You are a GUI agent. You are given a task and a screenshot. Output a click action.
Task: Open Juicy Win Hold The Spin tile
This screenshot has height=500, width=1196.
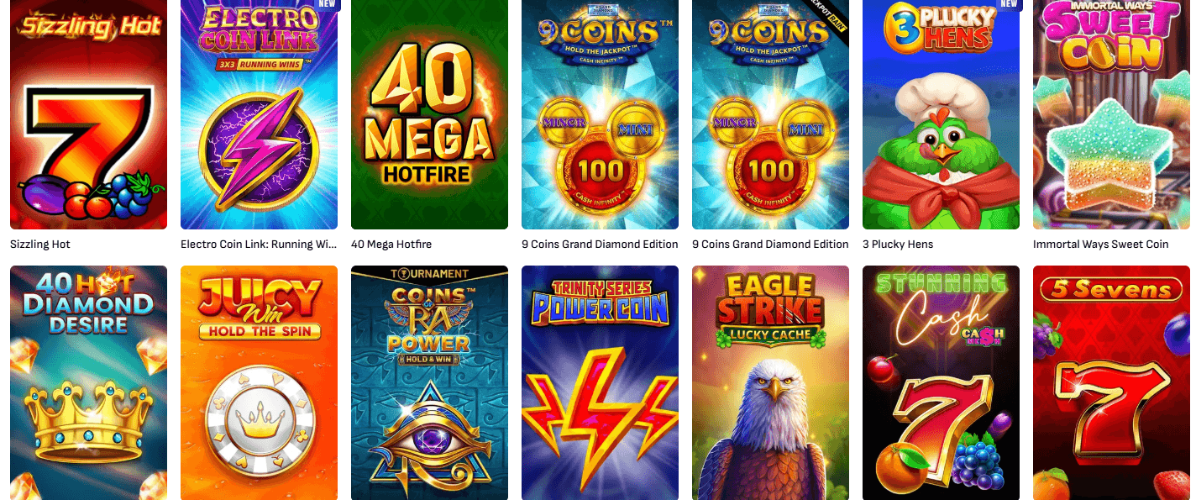pyautogui.click(x=259, y=382)
